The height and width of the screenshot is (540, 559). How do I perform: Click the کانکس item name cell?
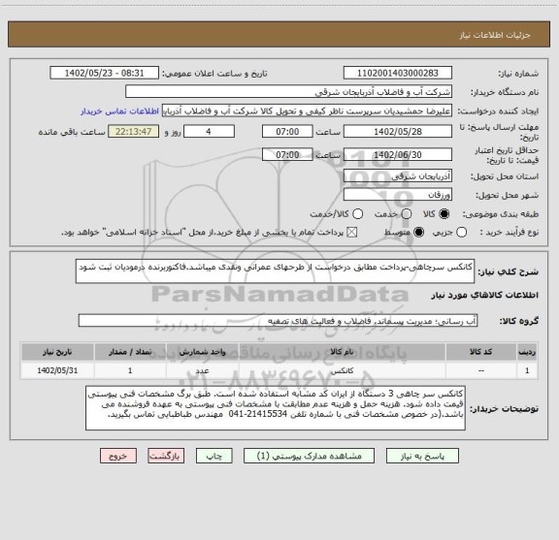(342, 370)
